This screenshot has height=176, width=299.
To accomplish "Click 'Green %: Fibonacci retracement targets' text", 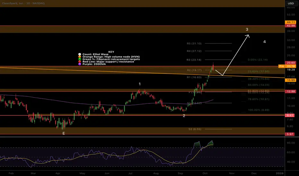I will [x=111, y=59].
